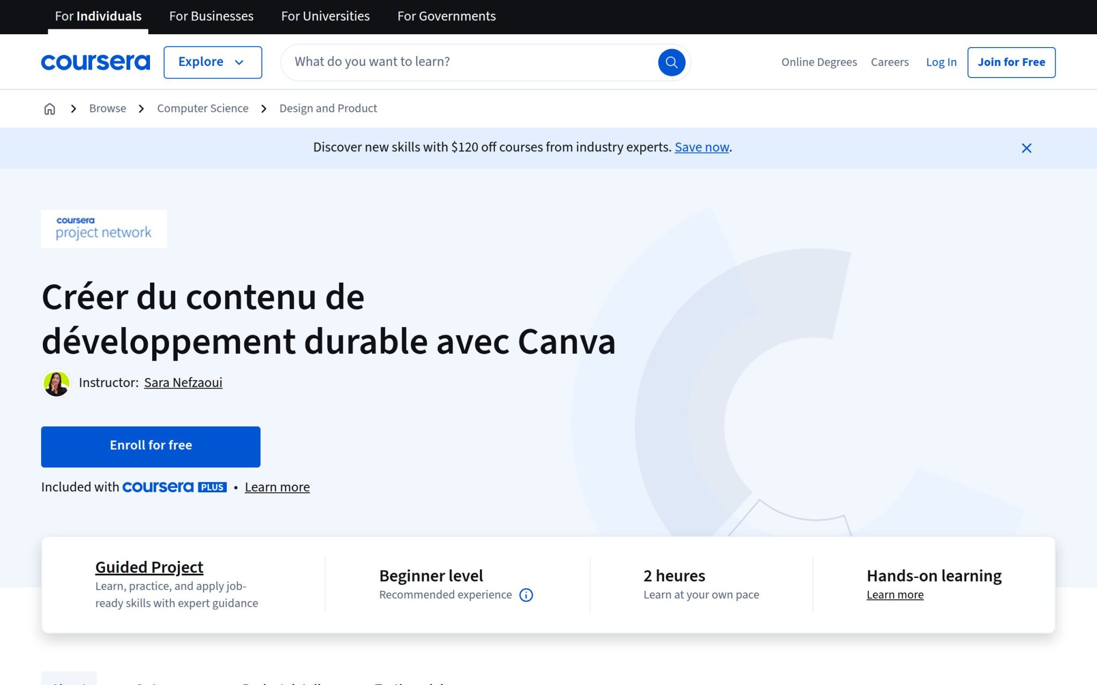Viewport: 1097px width, 685px height.
Task: Click the Coursera Project Network logo
Action: (104, 229)
